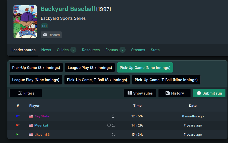The image size is (228, 143).
Task: Open the Guides tab
Action: coord(63,50)
